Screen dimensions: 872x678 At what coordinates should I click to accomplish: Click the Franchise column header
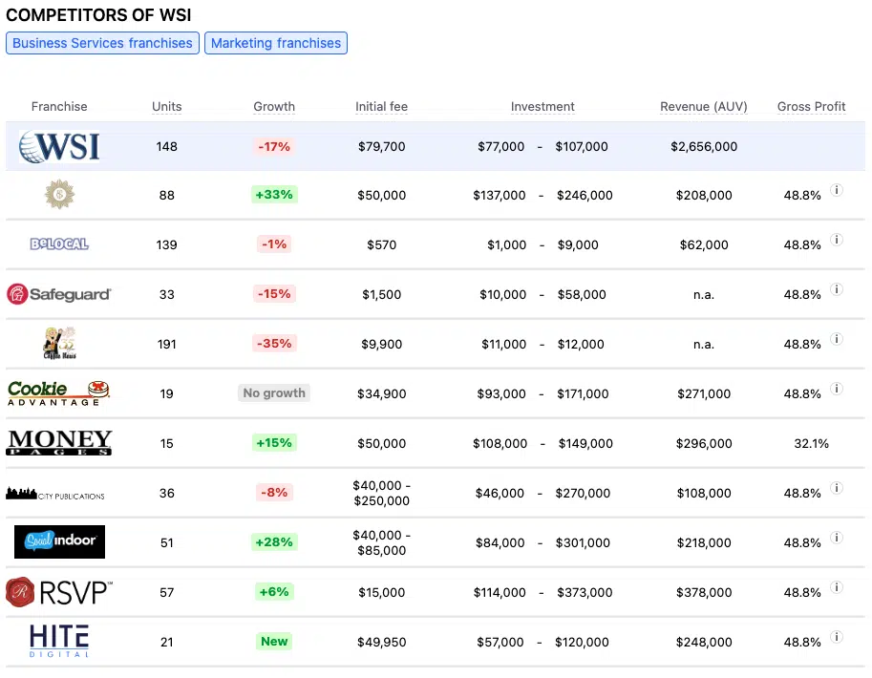pyautogui.click(x=59, y=106)
